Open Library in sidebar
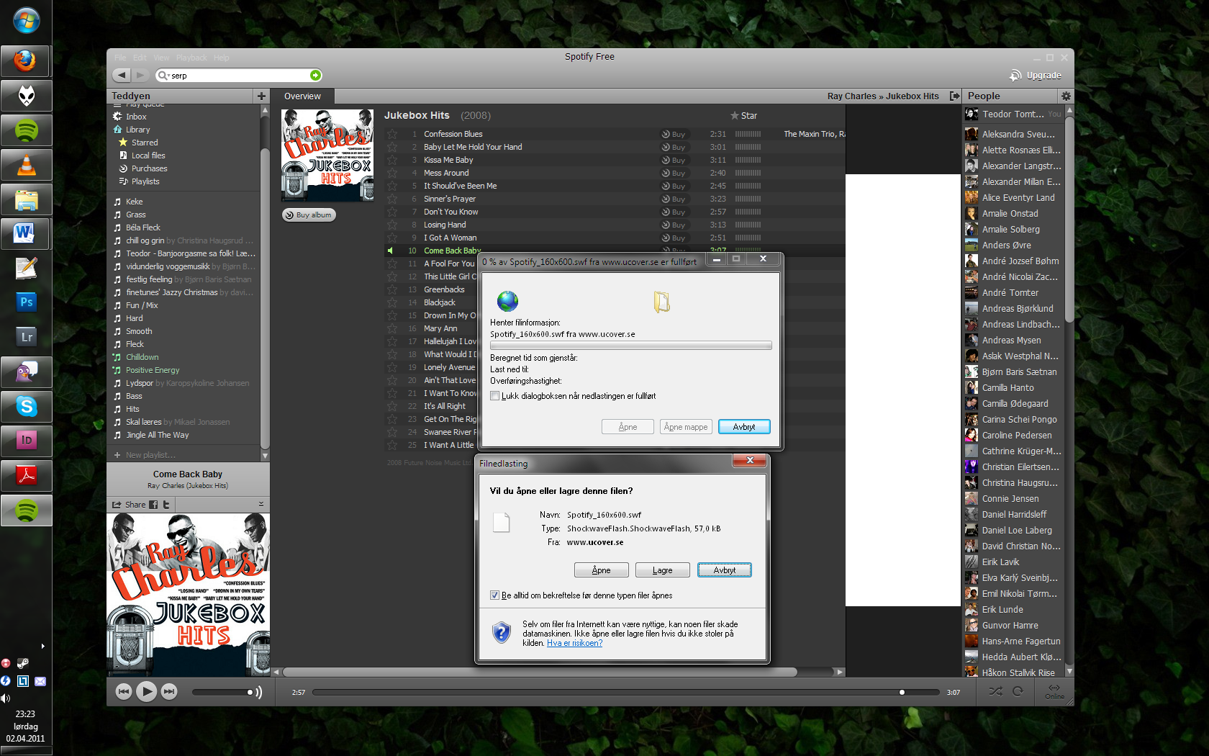Screen dimensions: 1209x756 click(137, 130)
